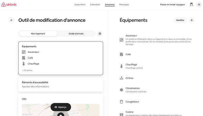The height and width of the screenshot is (116, 203).
Task: Switch to Mon logement tab
Action: coord(38,34)
